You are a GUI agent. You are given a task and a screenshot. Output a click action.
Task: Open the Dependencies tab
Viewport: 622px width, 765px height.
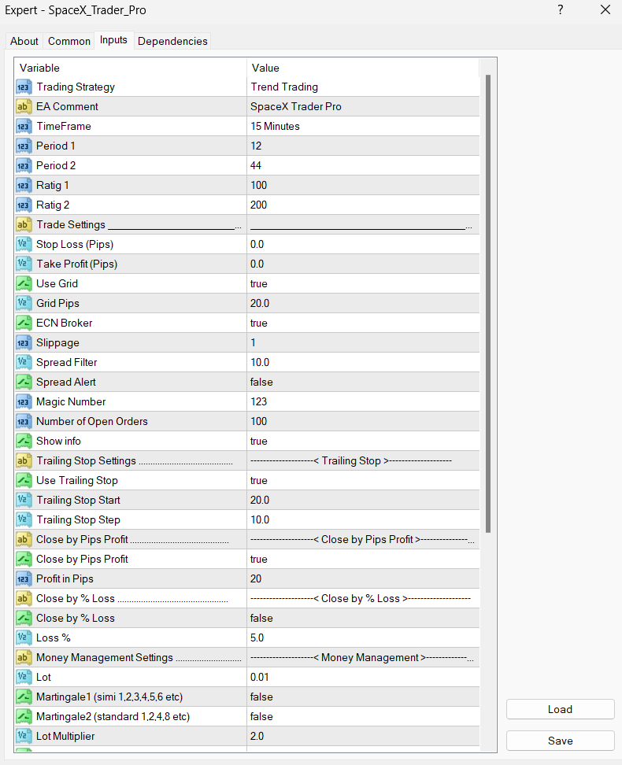coord(172,41)
